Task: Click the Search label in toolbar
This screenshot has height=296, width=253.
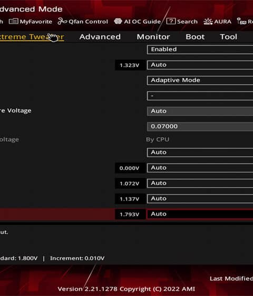Action: tap(187, 22)
